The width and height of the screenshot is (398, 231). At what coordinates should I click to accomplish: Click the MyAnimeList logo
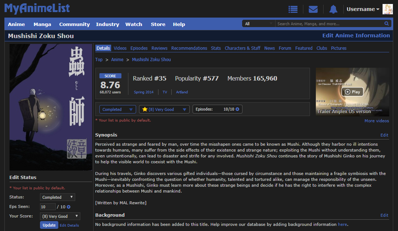click(x=37, y=8)
